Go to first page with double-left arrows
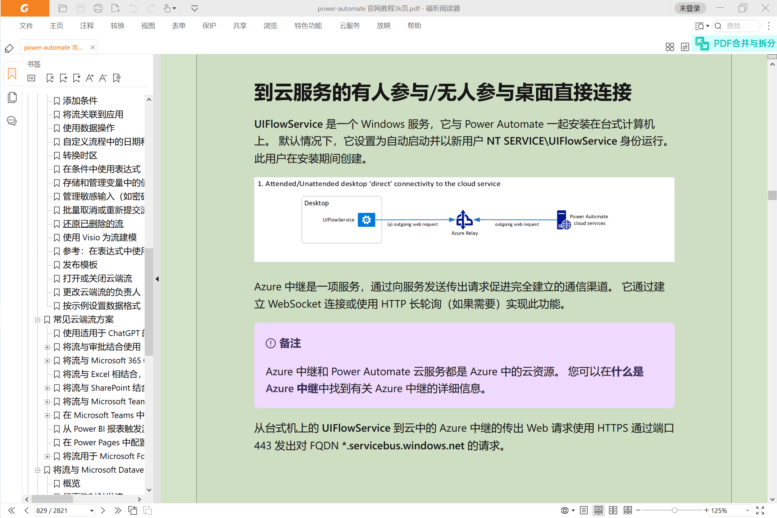 (x=12, y=510)
